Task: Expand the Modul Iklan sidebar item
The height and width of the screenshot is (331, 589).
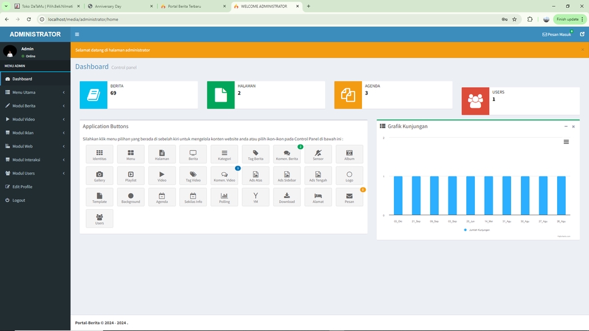Action: pyautogui.click(x=36, y=133)
